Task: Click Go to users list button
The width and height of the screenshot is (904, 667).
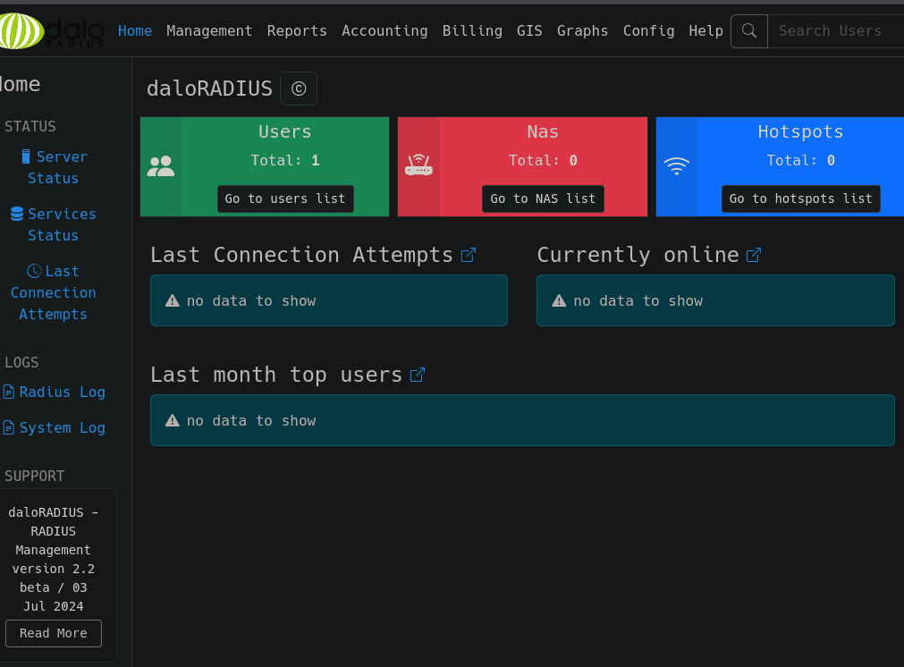Action: 285,198
